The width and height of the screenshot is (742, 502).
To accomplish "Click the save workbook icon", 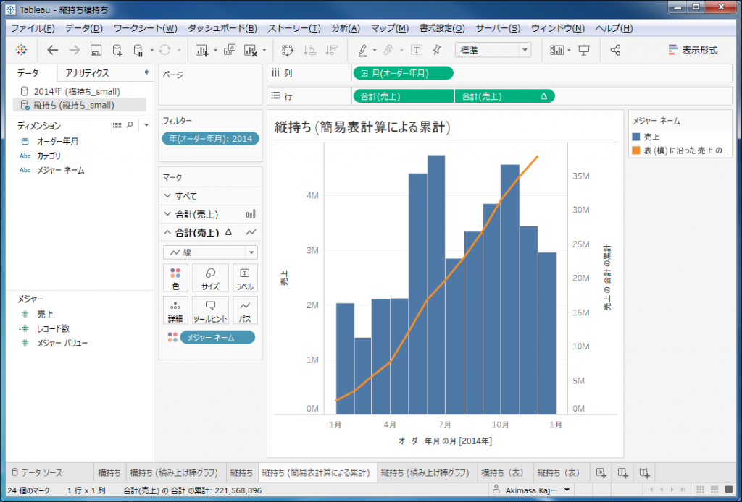I will point(95,50).
